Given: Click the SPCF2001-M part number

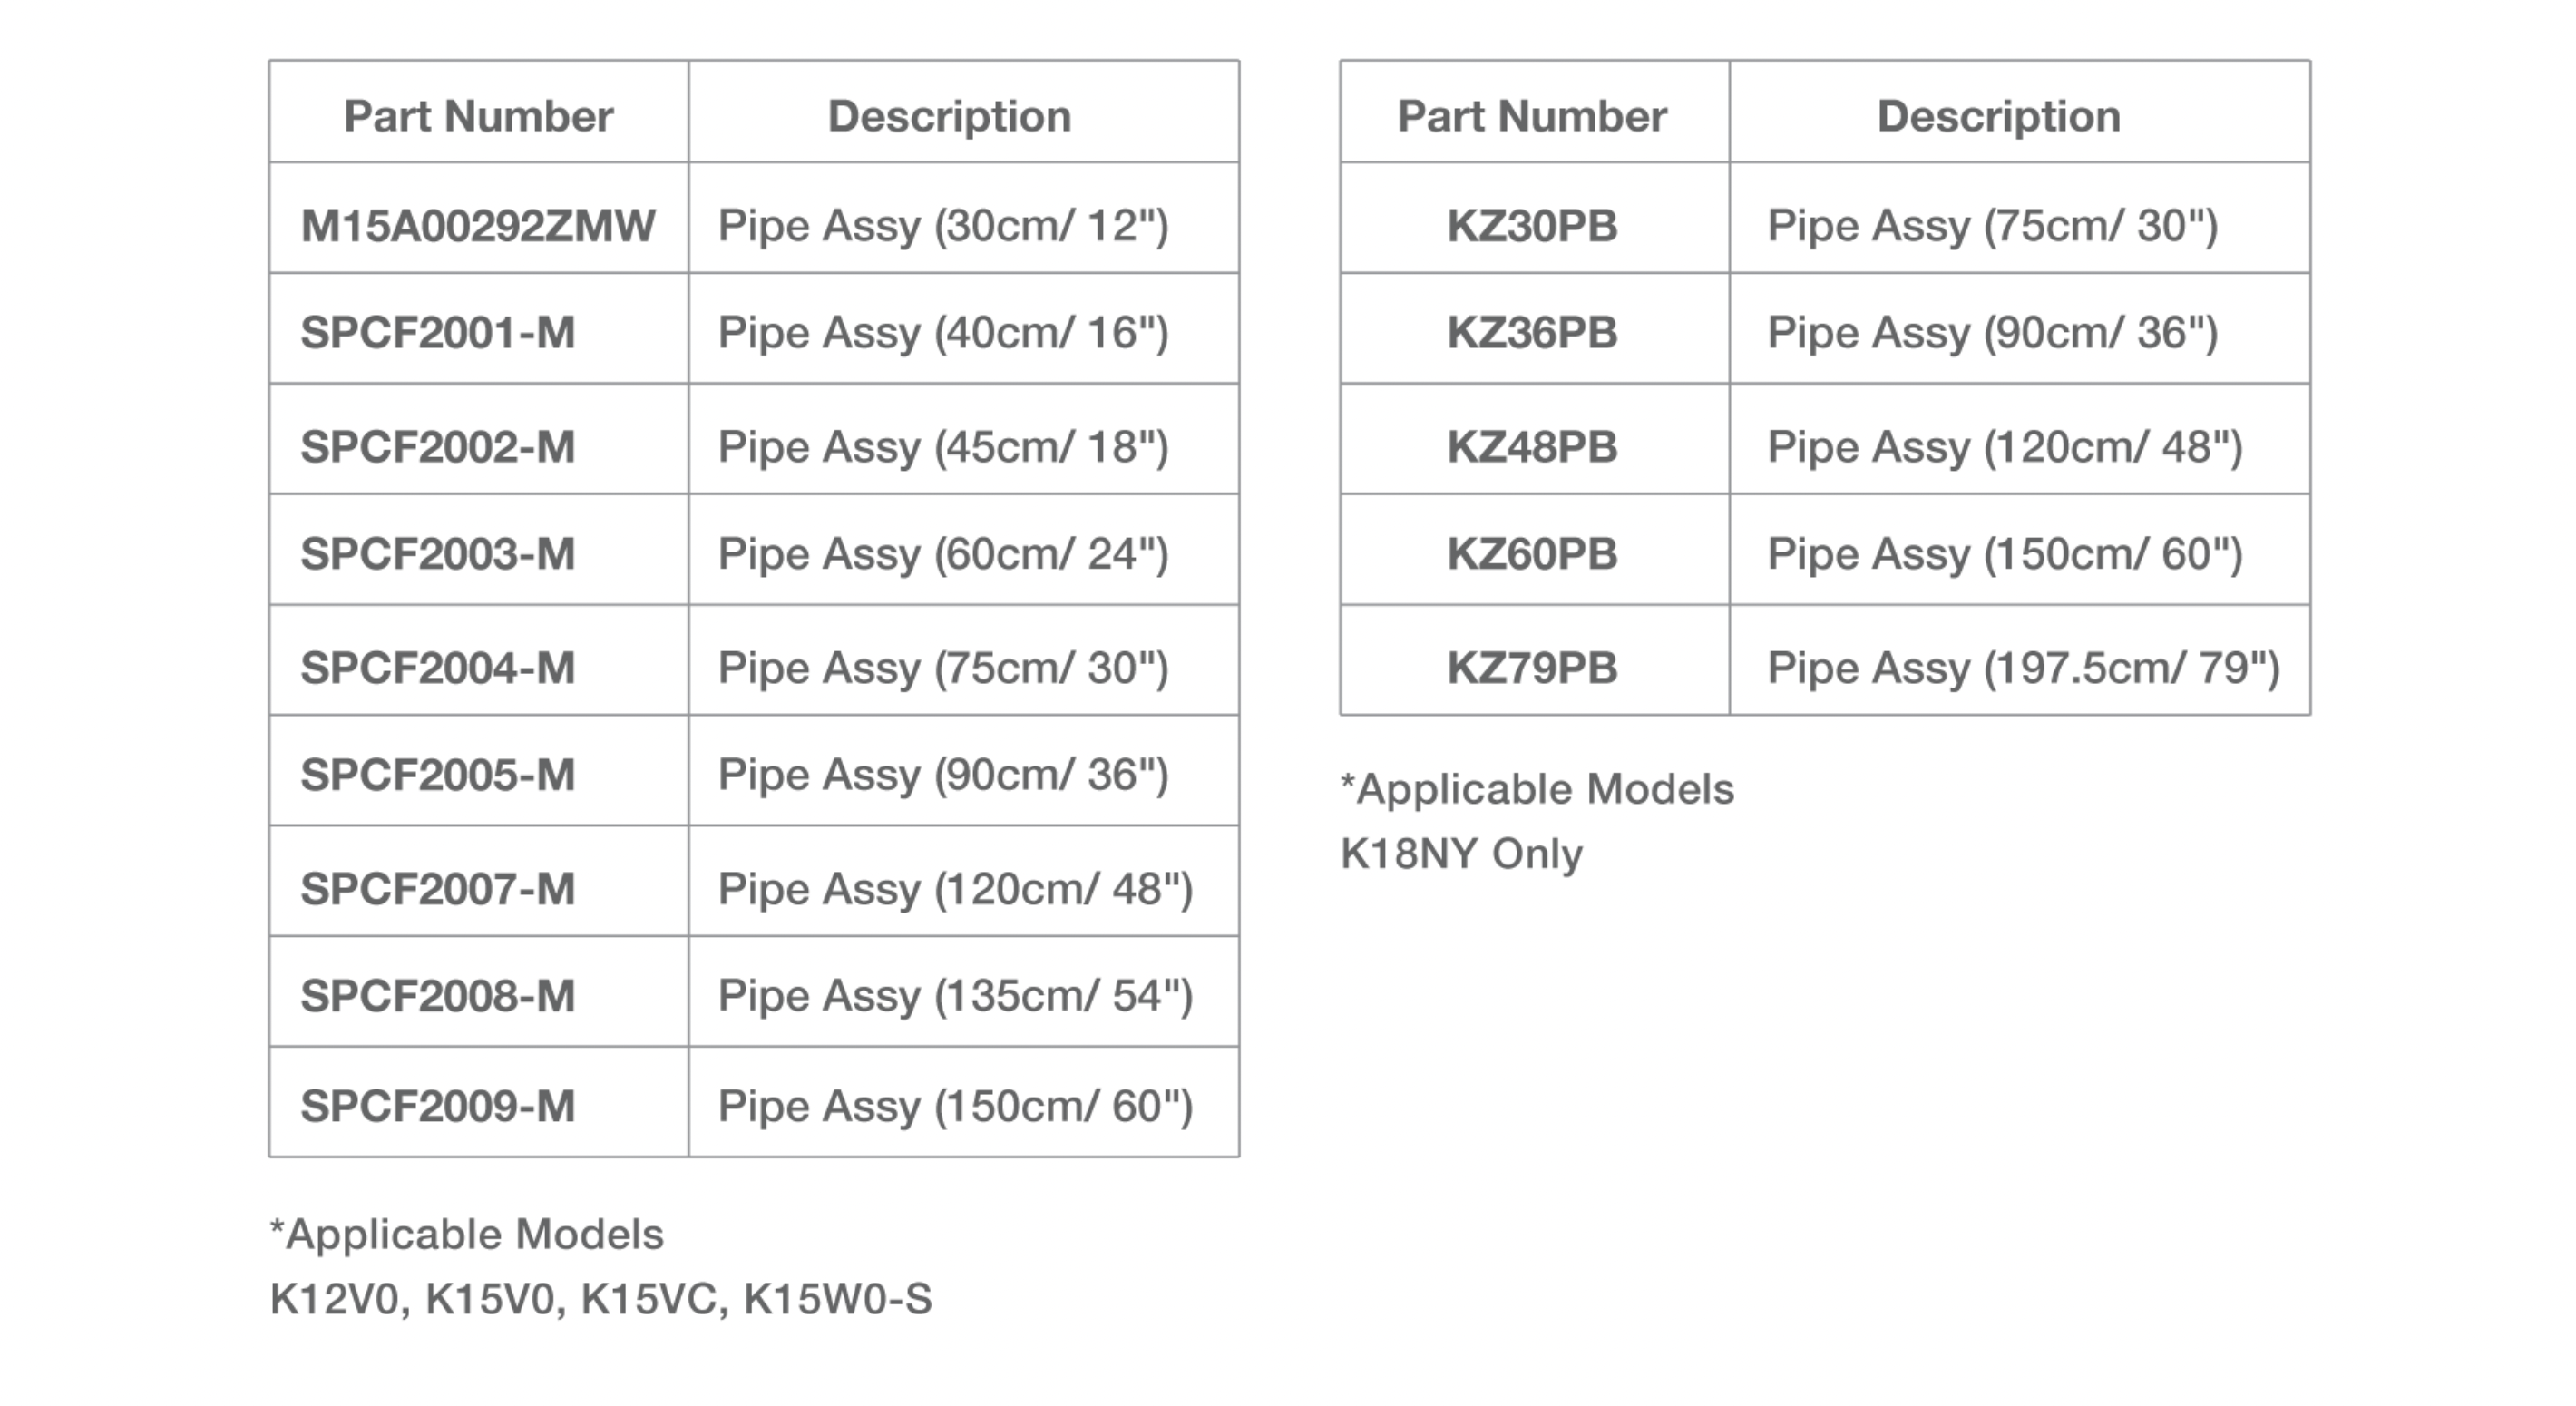Looking at the screenshot, I should [x=438, y=332].
